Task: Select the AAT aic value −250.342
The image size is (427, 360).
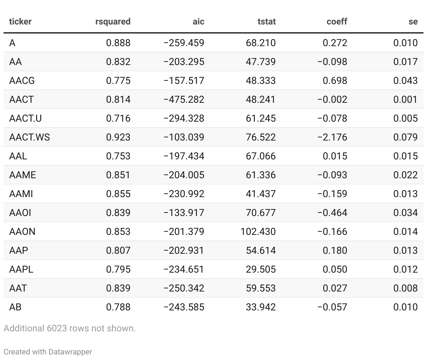Action: point(184,288)
